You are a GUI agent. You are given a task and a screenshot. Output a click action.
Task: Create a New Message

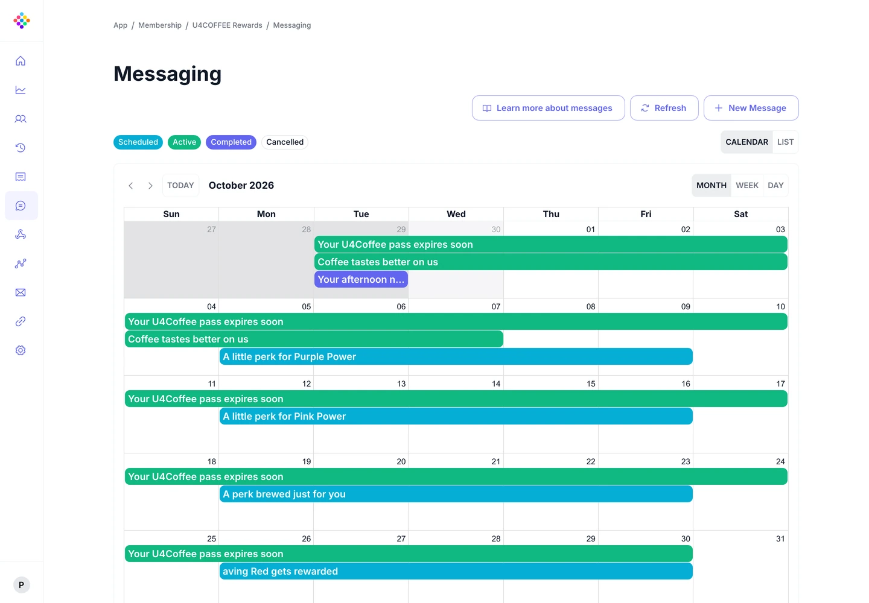[751, 108]
